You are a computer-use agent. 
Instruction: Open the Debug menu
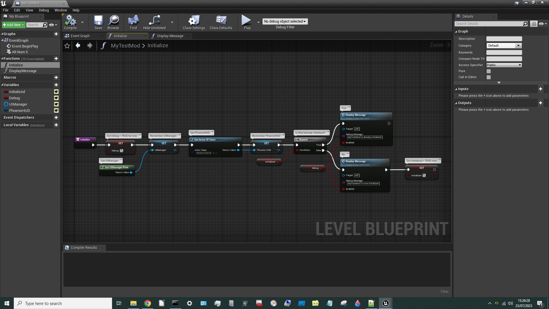[x=44, y=10]
